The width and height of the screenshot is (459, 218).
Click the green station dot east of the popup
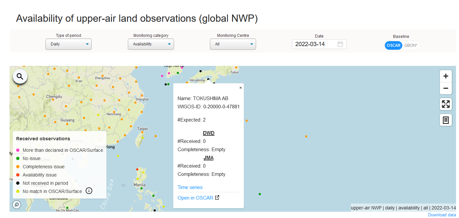click(x=260, y=194)
